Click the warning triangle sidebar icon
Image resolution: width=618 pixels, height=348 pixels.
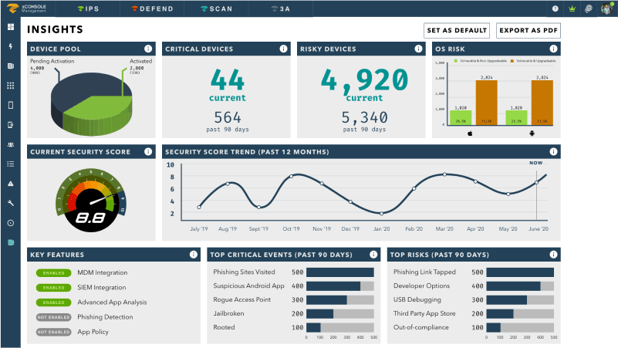pos(11,184)
